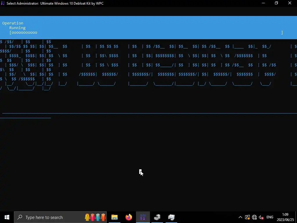Click the muted volume tray icon

(x=261, y=217)
